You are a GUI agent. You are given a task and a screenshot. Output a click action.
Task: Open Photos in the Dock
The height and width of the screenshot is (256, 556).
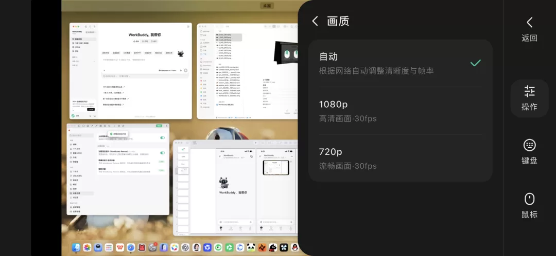[x=87, y=247]
